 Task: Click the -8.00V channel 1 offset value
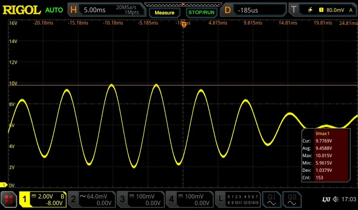(54, 203)
